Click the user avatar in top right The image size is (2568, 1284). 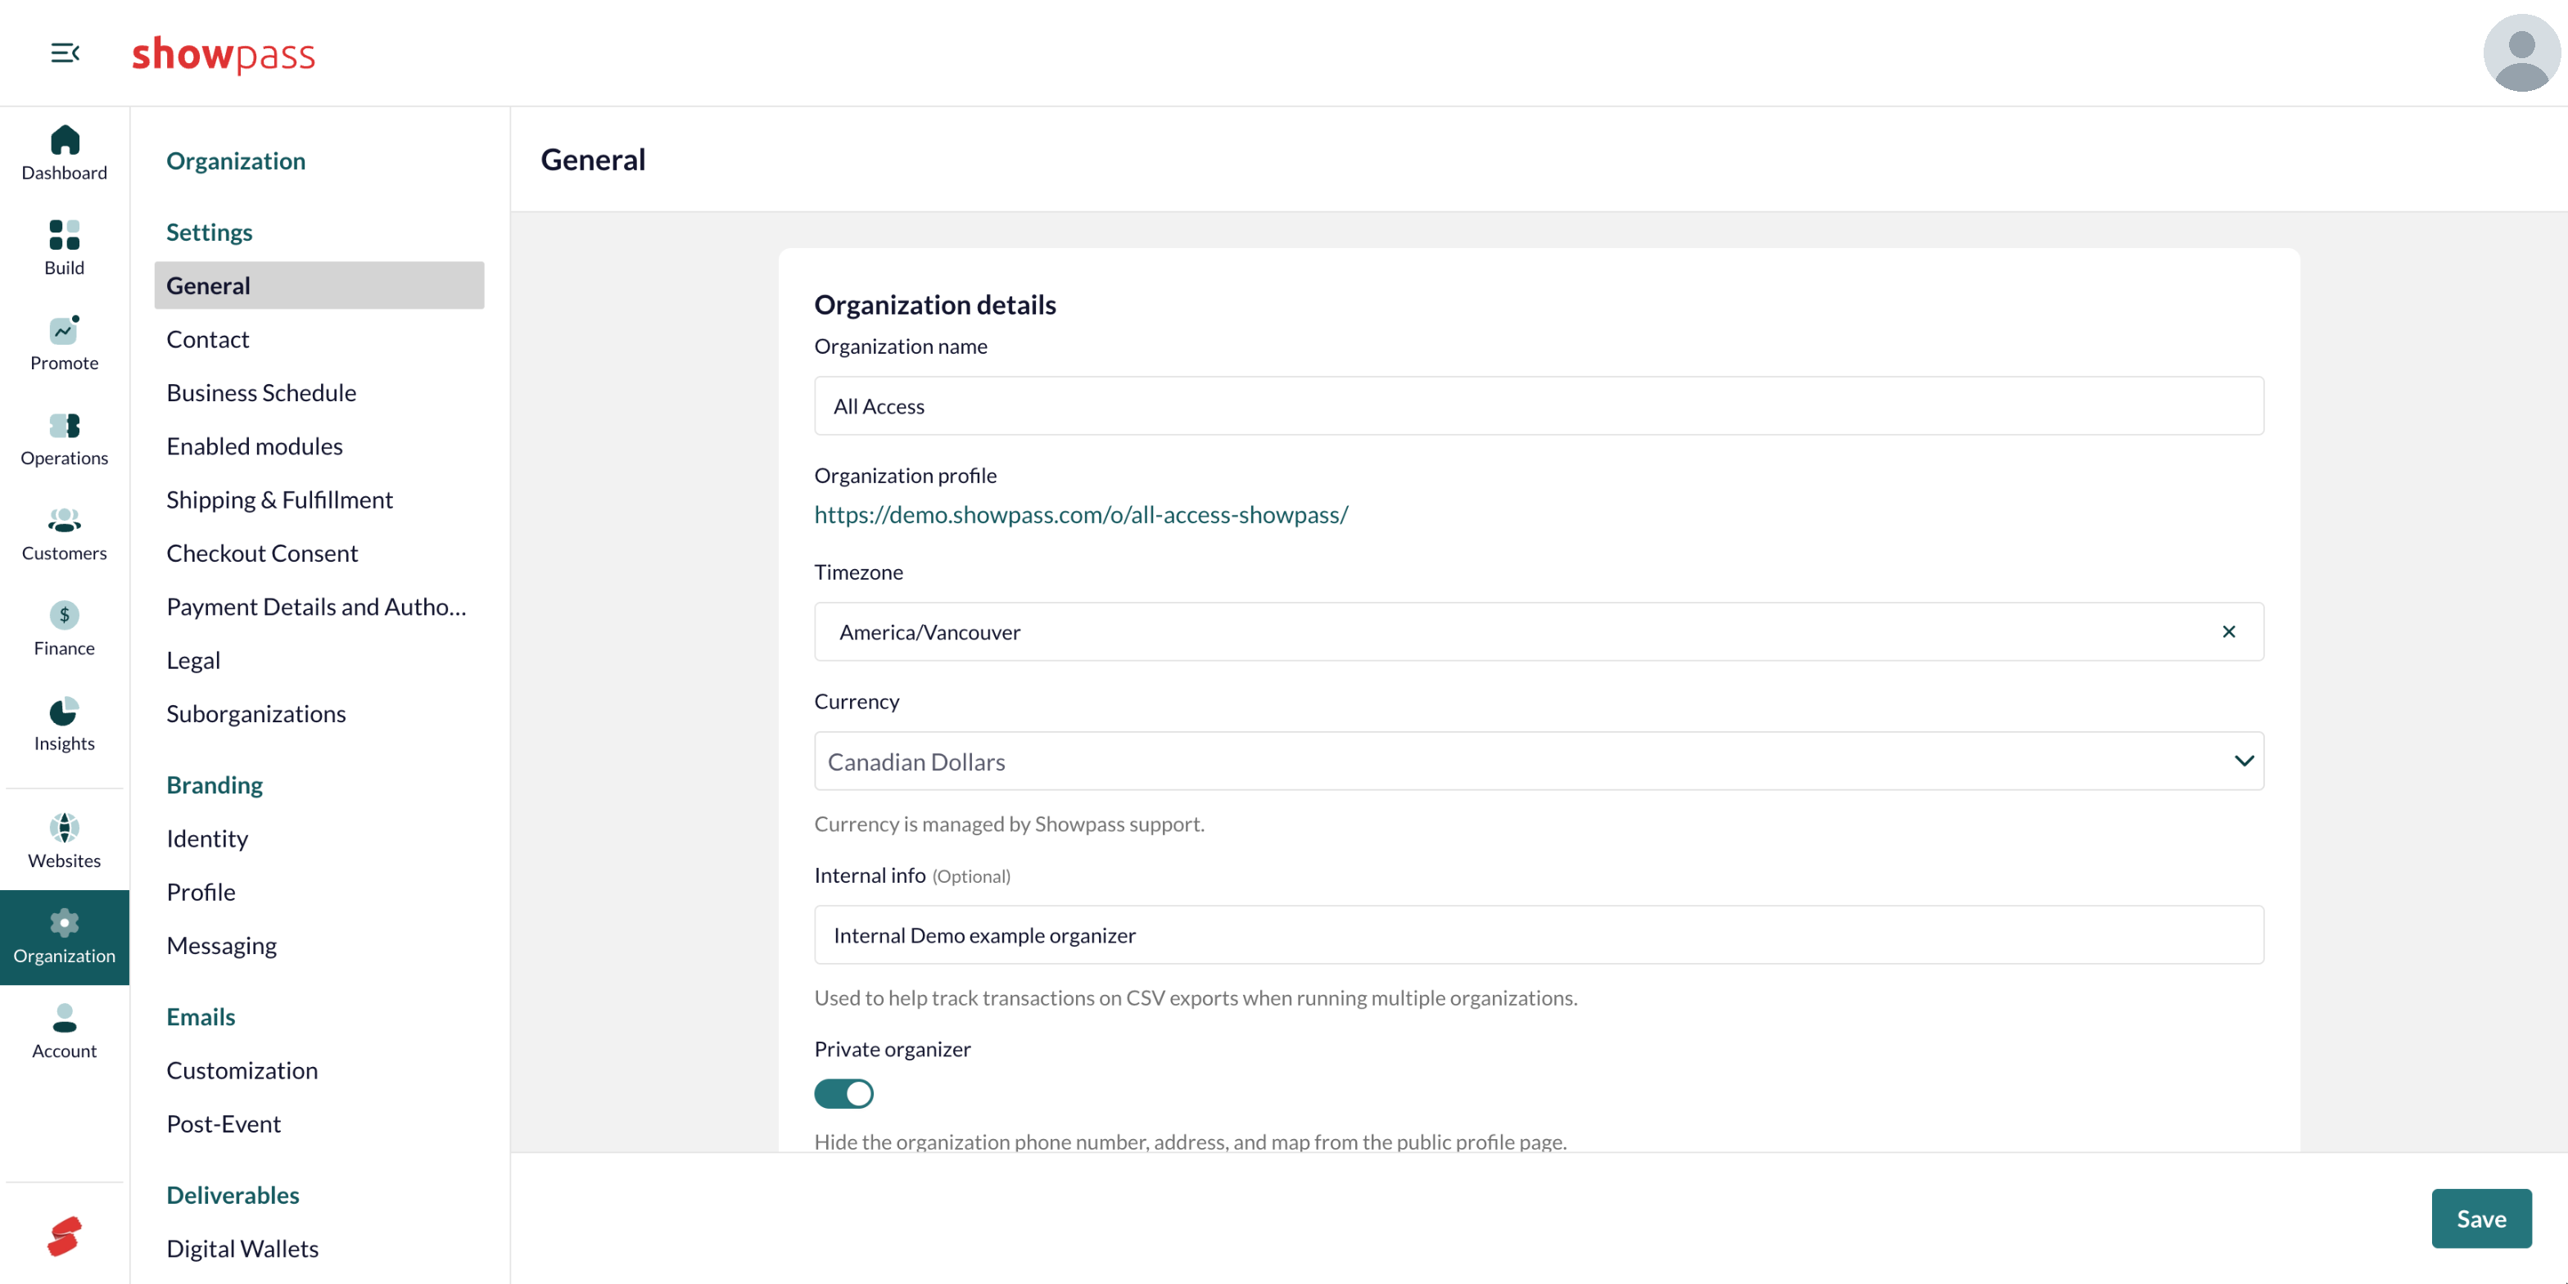(2521, 53)
